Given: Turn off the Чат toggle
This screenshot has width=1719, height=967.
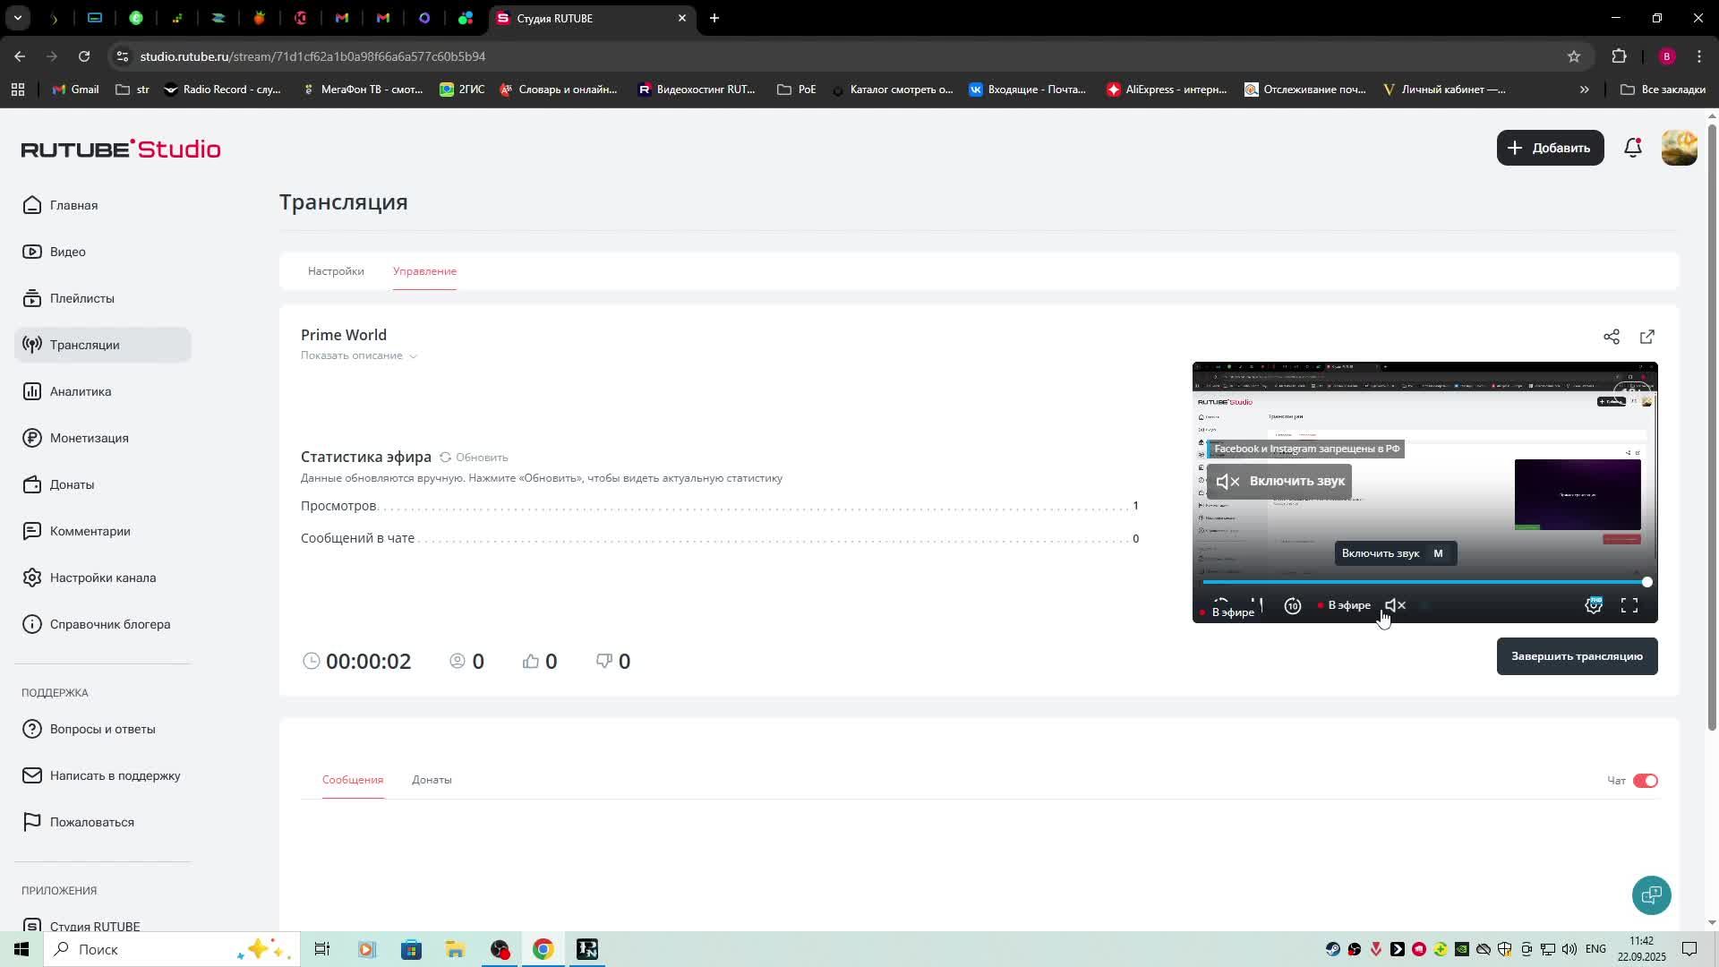Looking at the screenshot, I should pos(1645,781).
